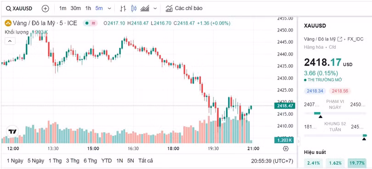Expand the chart type dropdown arrow
372x169 pixels.
[155, 9]
